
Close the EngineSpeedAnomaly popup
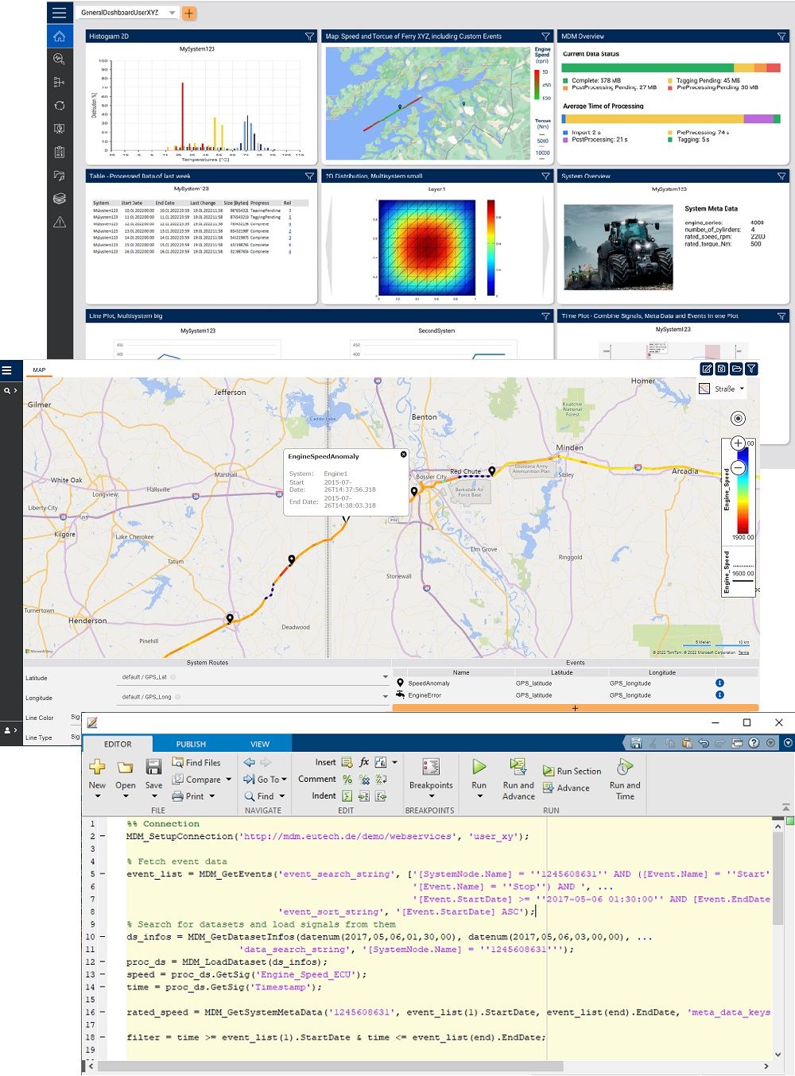(403, 455)
